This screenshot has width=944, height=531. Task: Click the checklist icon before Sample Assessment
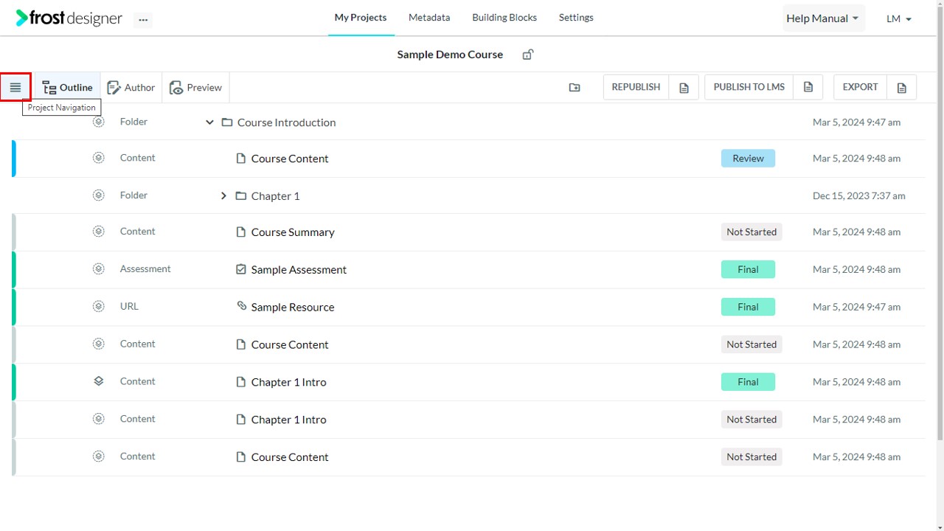pos(240,270)
